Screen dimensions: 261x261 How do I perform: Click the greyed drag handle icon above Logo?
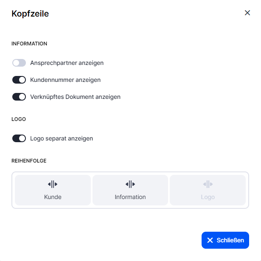(x=208, y=184)
